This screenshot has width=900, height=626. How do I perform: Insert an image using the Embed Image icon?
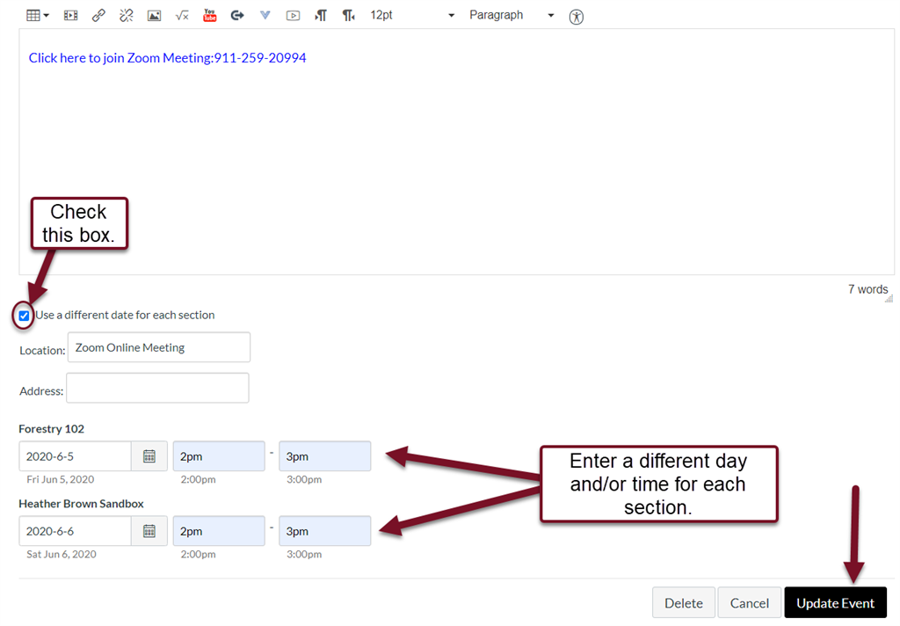[154, 15]
